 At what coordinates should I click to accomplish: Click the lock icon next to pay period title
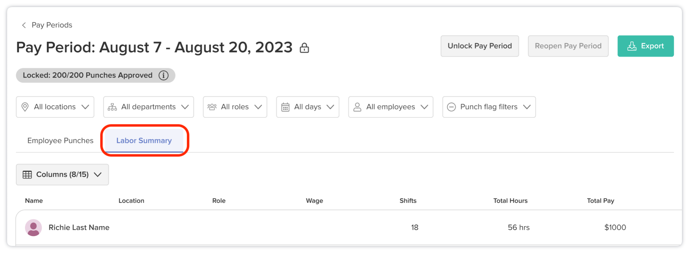coord(304,48)
